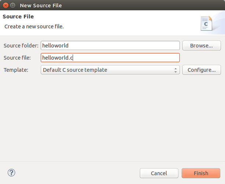
Task: Click the gray minimize window button
Action: pyautogui.click(x=13, y=6)
